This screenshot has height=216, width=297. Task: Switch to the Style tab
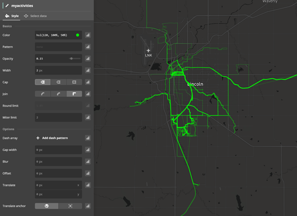pyautogui.click(x=12, y=16)
